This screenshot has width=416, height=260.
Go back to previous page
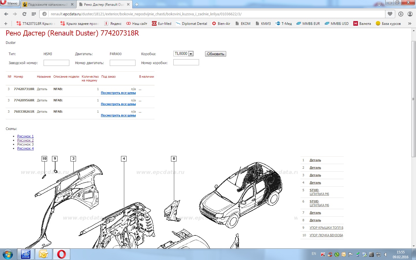coord(6,14)
